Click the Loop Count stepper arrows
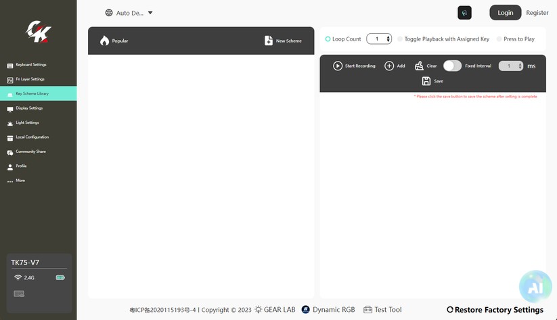 tap(388, 39)
